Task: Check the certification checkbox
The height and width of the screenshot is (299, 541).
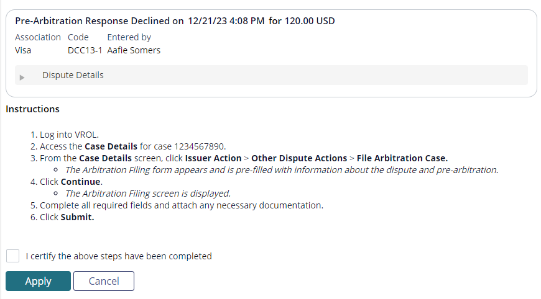Action: (12, 256)
